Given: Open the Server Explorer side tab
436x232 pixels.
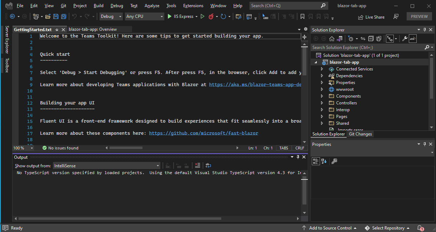Looking at the screenshot, I should 7,40.
